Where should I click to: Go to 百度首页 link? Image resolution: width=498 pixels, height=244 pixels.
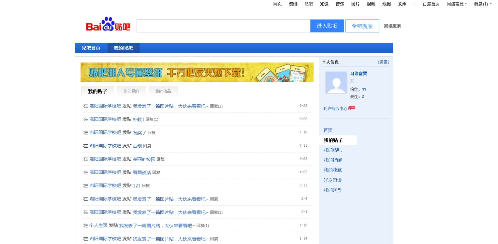click(431, 4)
